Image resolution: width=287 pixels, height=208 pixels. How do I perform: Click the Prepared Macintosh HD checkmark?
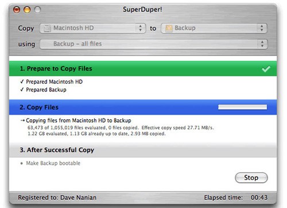pyautogui.click(x=22, y=81)
